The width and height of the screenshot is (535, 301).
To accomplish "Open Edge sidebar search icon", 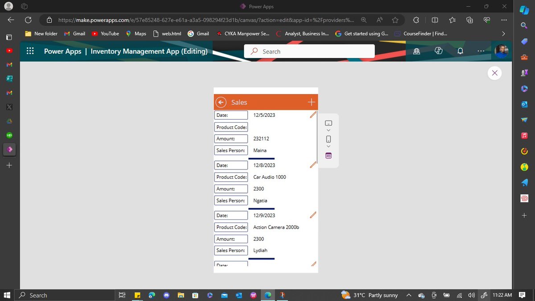I will 524,26.
